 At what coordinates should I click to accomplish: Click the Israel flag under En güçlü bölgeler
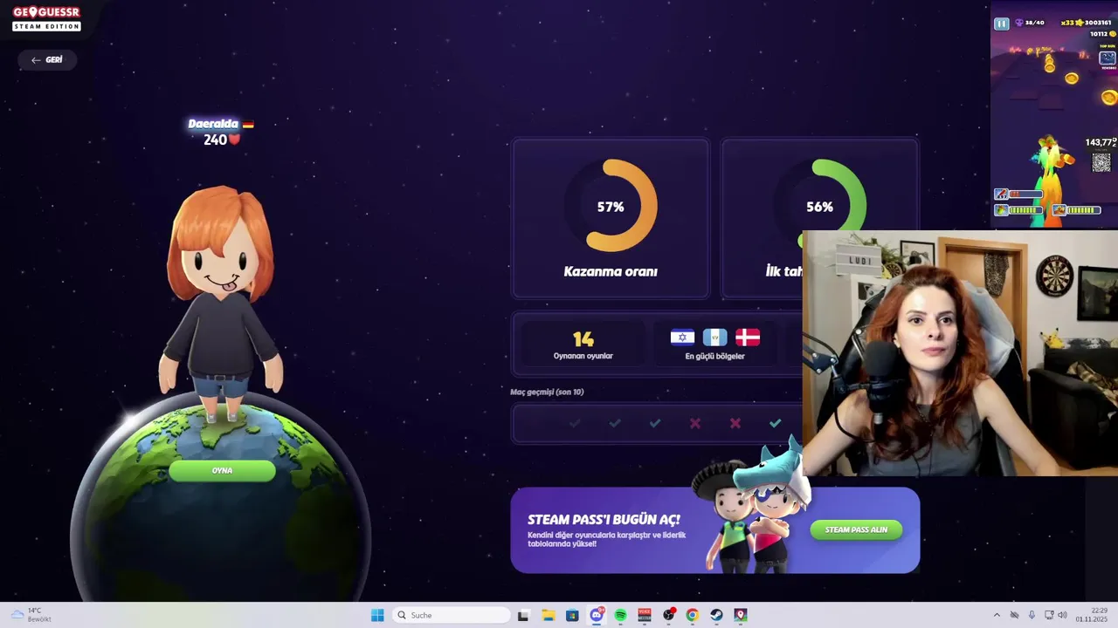click(x=682, y=338)
